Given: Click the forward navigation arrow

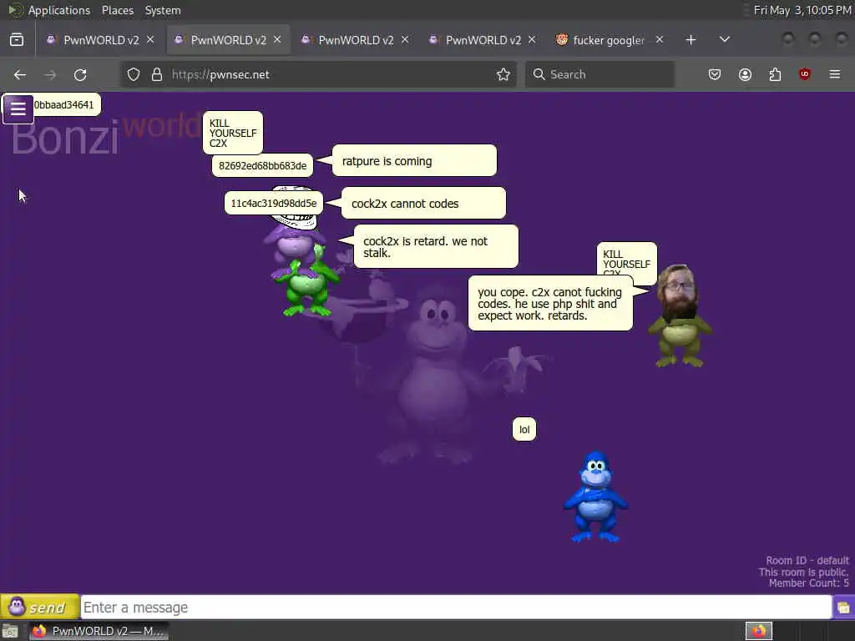Looking at the screenshot, I should [x=50, y=74].
